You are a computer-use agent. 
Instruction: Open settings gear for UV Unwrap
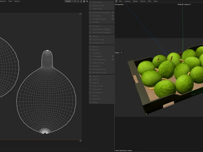pyautogui.click(x=112, y=16)
